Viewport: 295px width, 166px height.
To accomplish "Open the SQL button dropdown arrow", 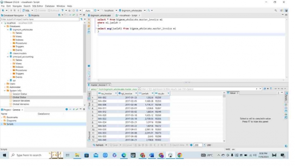I will click(32, 10).
